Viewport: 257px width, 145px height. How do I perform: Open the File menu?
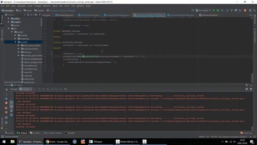pyautogui.click(x=2, y=6)
